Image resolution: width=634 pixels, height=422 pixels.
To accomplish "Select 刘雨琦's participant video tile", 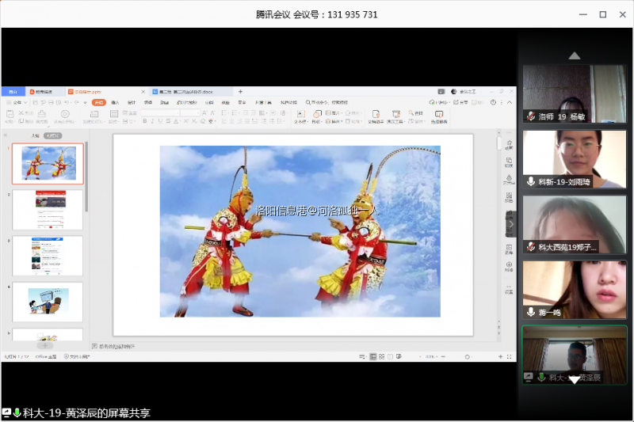I will point(574,159).
